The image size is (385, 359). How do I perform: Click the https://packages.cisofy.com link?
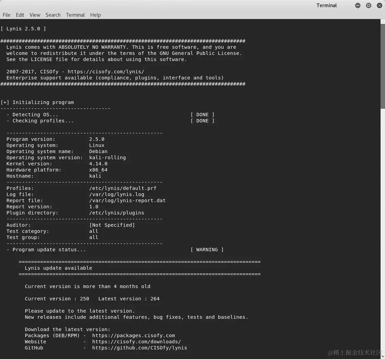[133, 335]
